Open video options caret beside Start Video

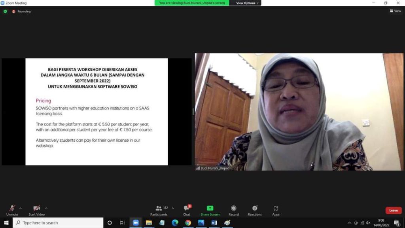(46, 208)
